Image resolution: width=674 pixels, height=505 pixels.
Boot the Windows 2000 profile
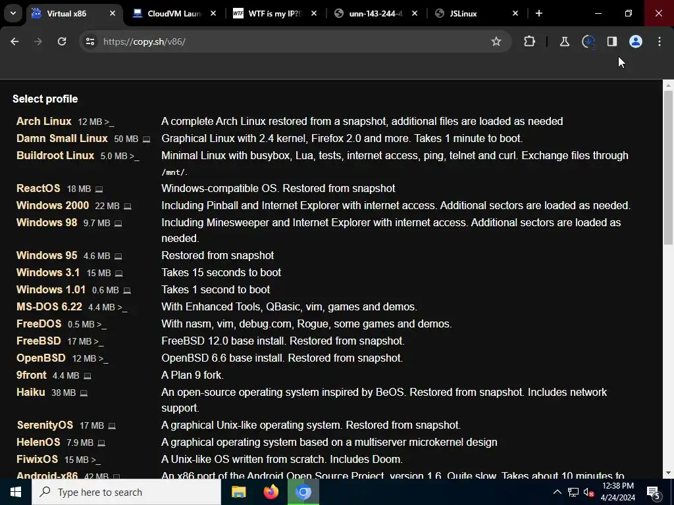(x=53, y=205)
